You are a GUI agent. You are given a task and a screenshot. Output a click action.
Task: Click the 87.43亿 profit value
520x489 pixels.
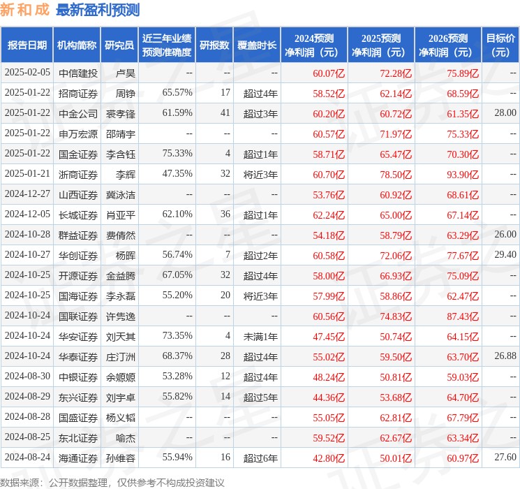(463, 316)
